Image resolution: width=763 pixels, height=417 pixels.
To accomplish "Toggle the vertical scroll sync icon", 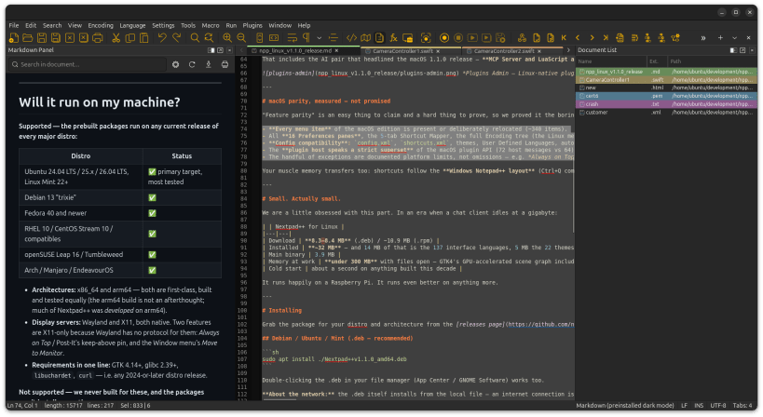I will click(x=260, y=38).
